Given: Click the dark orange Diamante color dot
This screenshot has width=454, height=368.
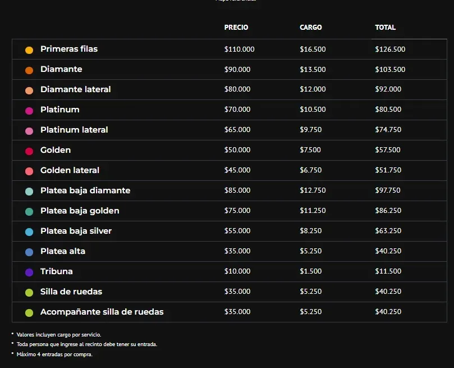Looking at the screenshot, I should (x=29, y=70).
